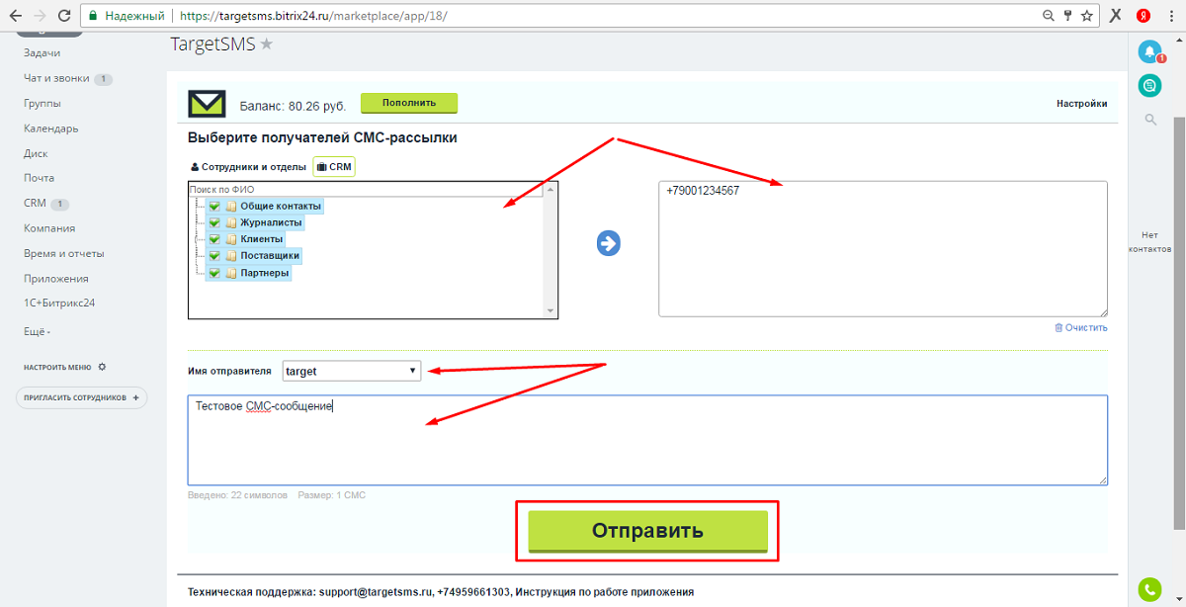The width and height of the screenshot is (1186, 607).
Task: Open Чат и звонки in the sidebar
Action: coord(56,78)
